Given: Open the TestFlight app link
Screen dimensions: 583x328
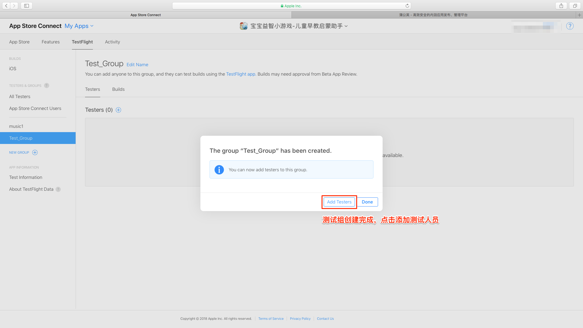Looking at the screenshot, I should click(x=241, y=74).
